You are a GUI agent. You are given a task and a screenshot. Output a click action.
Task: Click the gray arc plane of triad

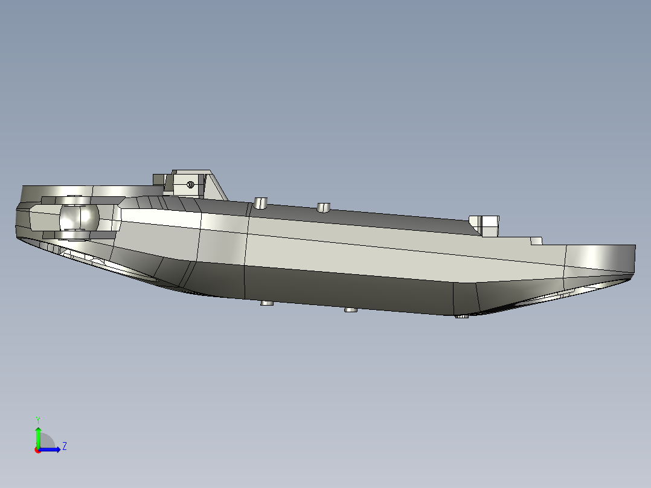click(x=47, y=441)
